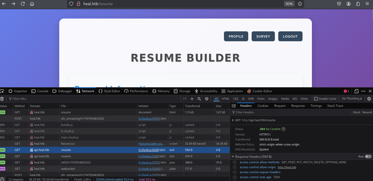Activate the element picker tool

pyautogui.click(x=2, y=91)
